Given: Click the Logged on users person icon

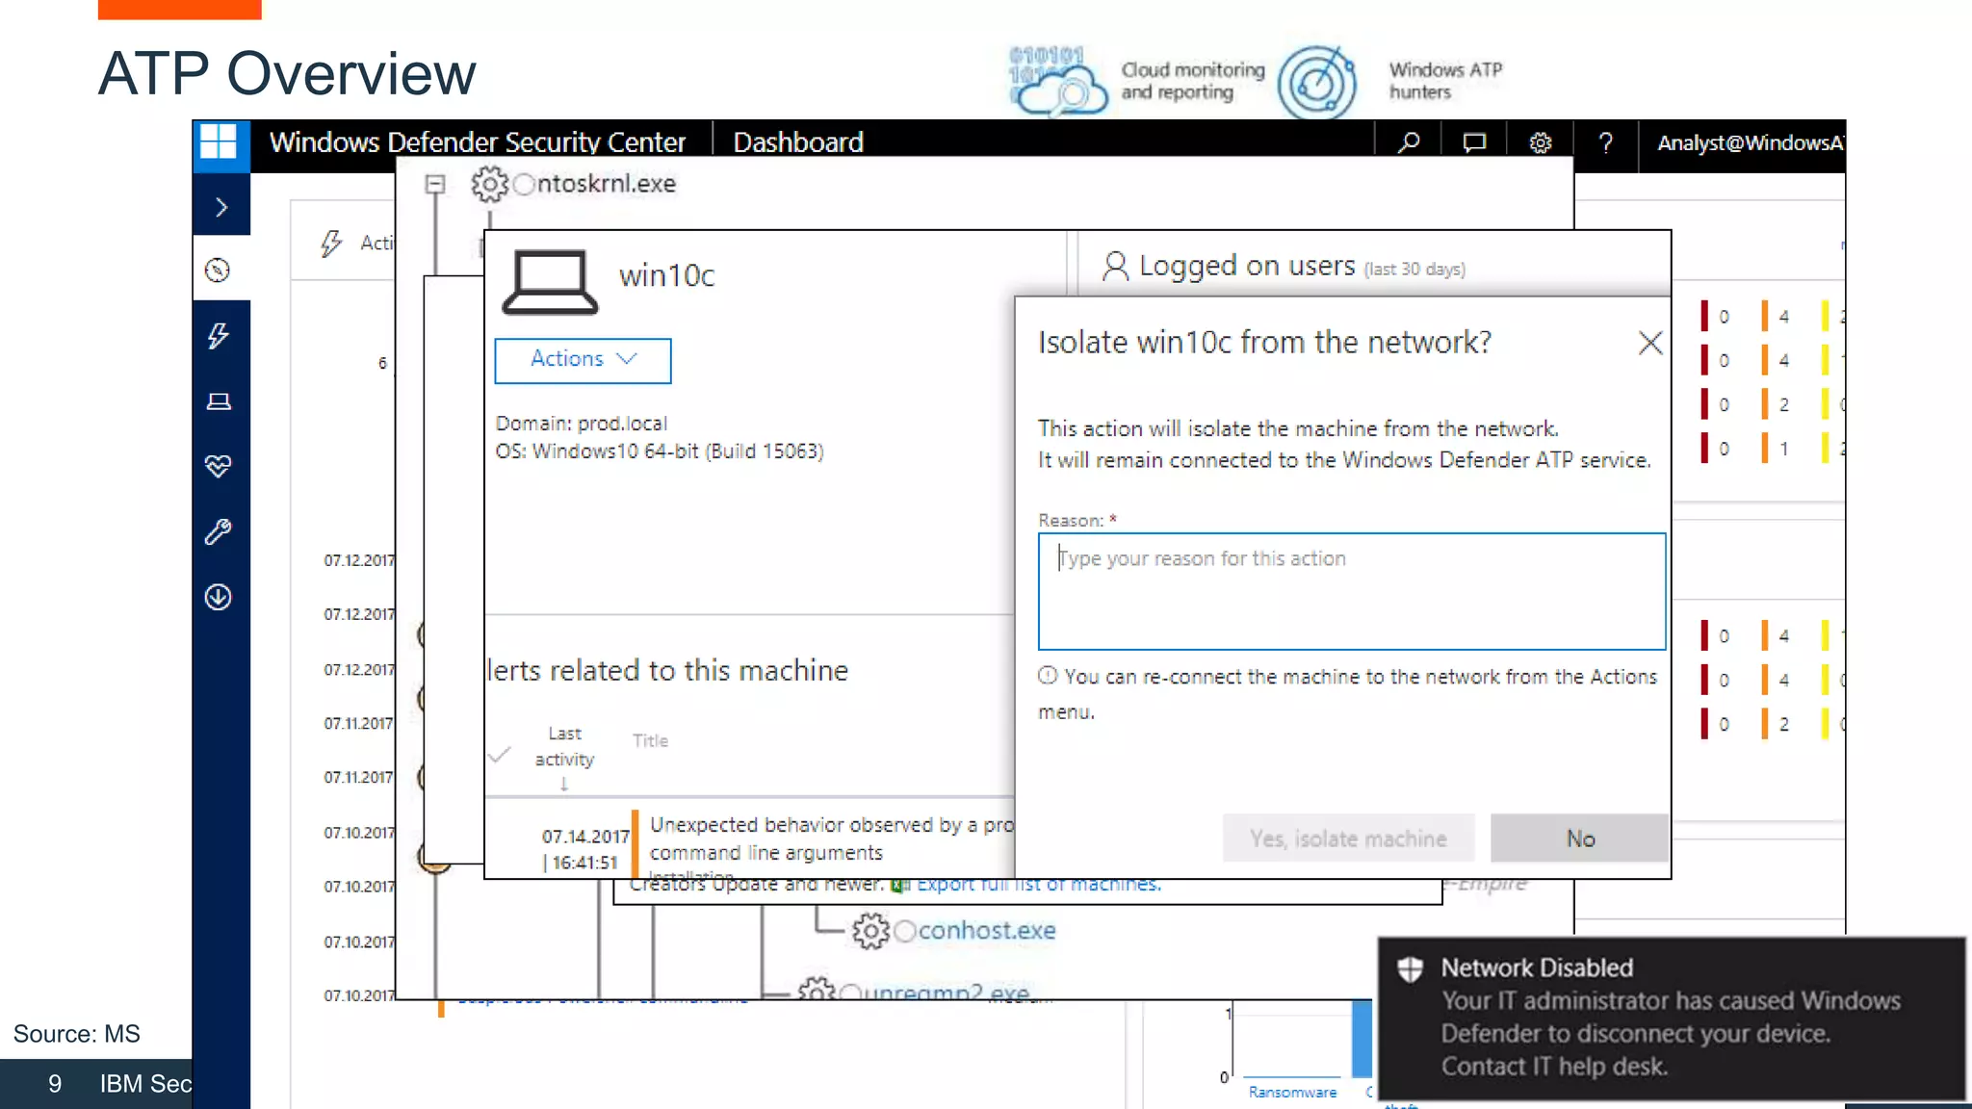Looking at the screenshot, I should pyautogui.click(x=1115, y=266).
